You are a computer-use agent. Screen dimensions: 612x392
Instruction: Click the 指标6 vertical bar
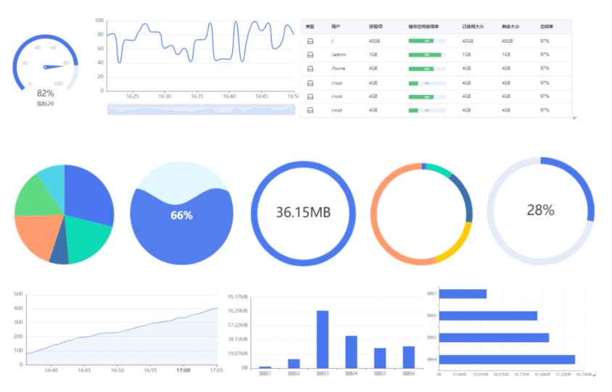pyautogui.click(x=409, y=357)
